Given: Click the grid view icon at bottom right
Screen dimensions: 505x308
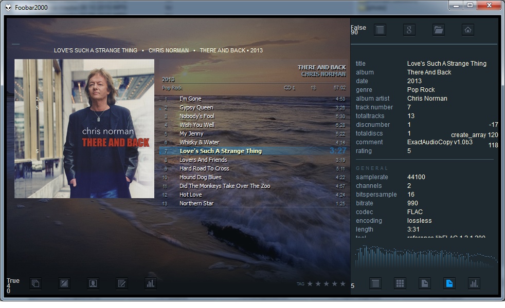Looking at the screenshot, I should pyautogui.click(x=400, y=283).
